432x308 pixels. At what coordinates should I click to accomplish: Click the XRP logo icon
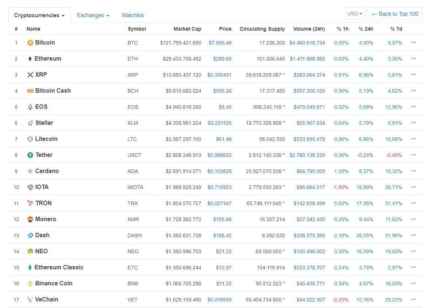(x=30, y=75)
